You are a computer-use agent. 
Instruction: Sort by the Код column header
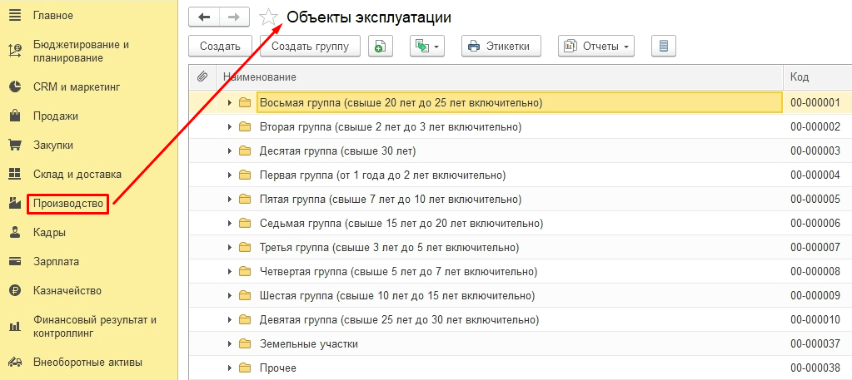pyautogui.click(x=818, y=77)
